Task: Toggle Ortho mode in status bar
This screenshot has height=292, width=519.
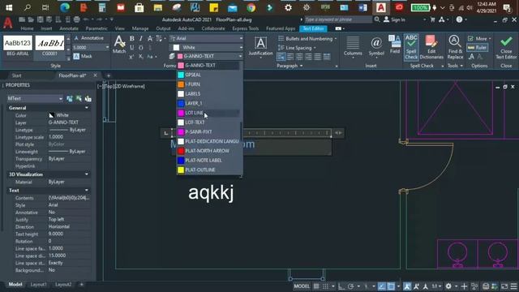Action: (341, 286)
